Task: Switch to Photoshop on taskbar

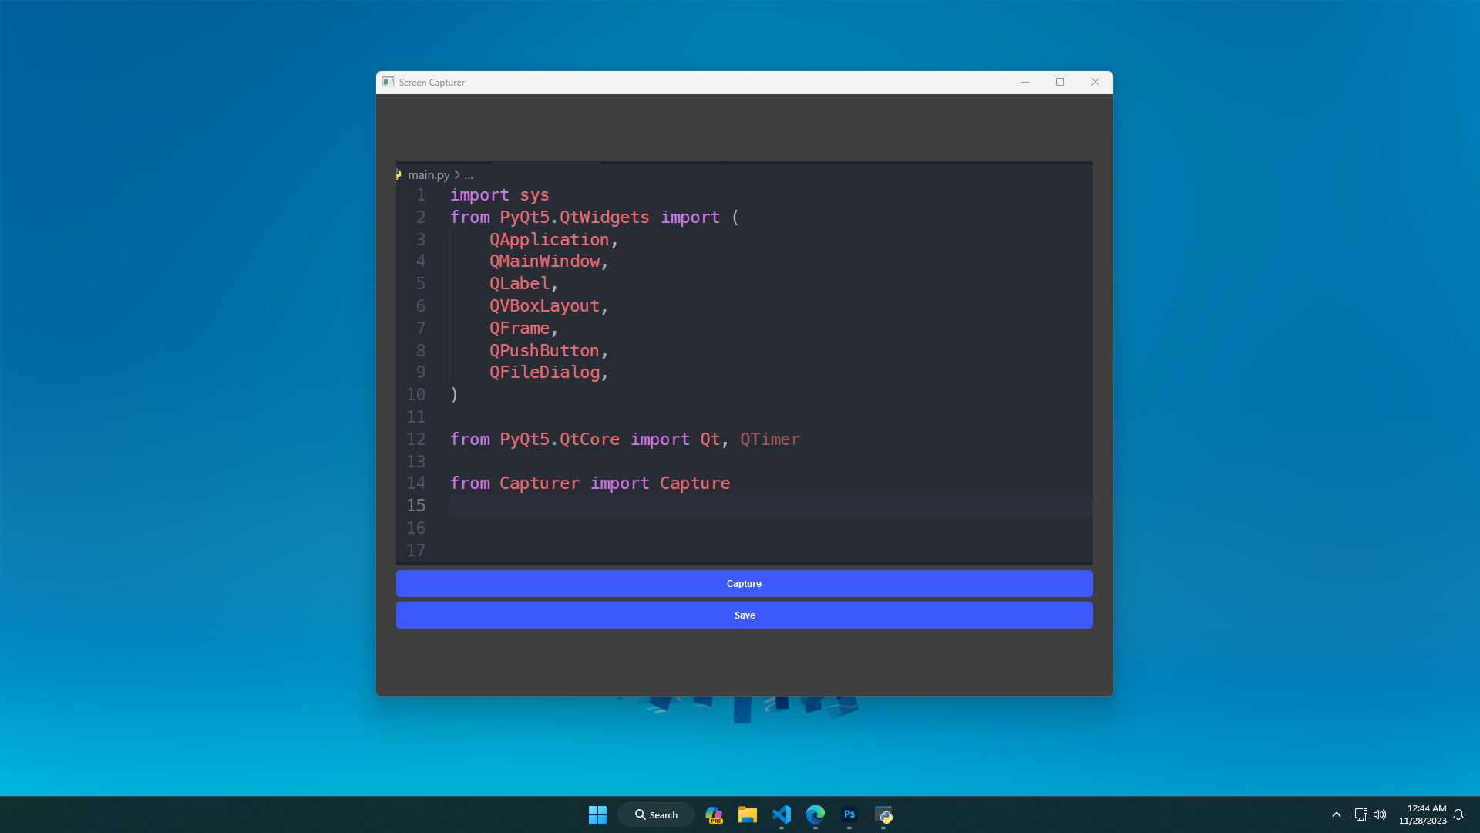Action: (849, 814)
